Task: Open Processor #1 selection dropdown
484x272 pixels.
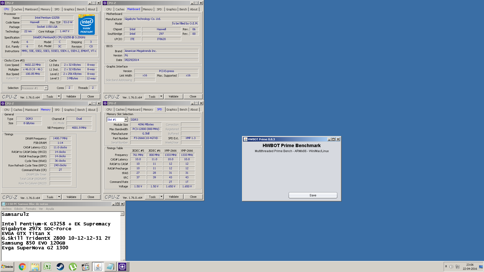Action: [x=46, y=88]
